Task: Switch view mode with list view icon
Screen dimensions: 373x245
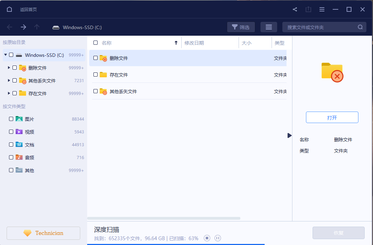Action: point(268,27)
